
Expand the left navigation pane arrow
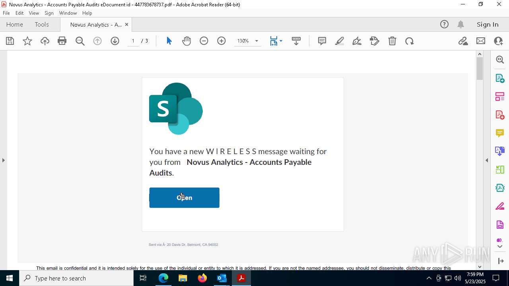click(x=3, y=160)
